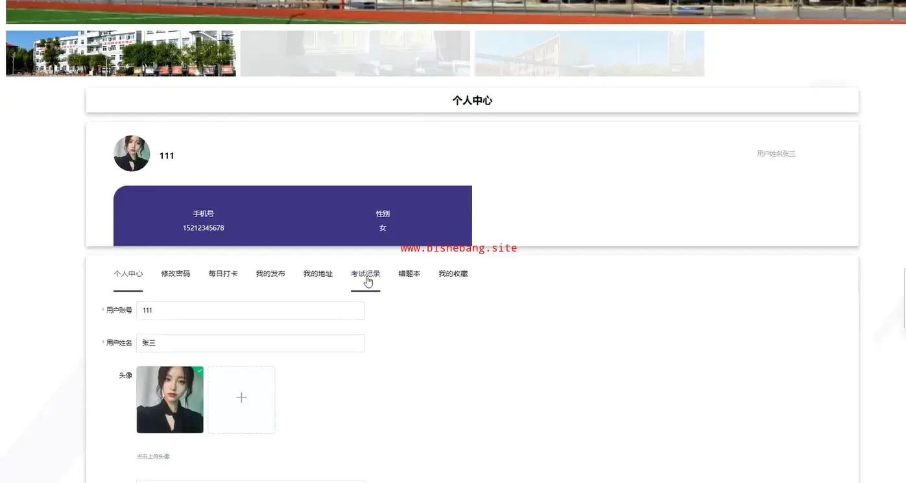Viewport: 906px width, 483px height.
Task: Click the phone number 15212345678
Action: coord(203,228)
